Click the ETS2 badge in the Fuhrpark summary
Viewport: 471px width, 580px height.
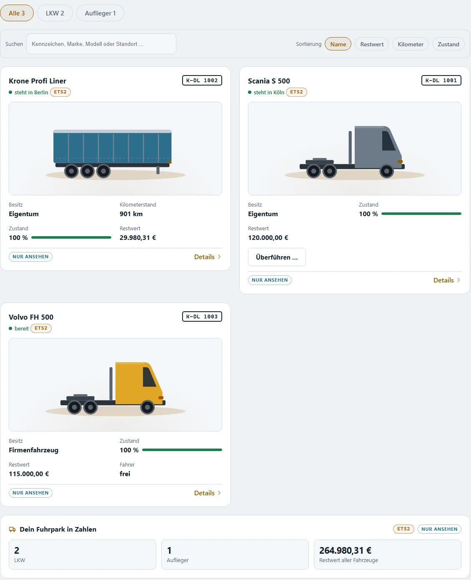coord(403,529)
